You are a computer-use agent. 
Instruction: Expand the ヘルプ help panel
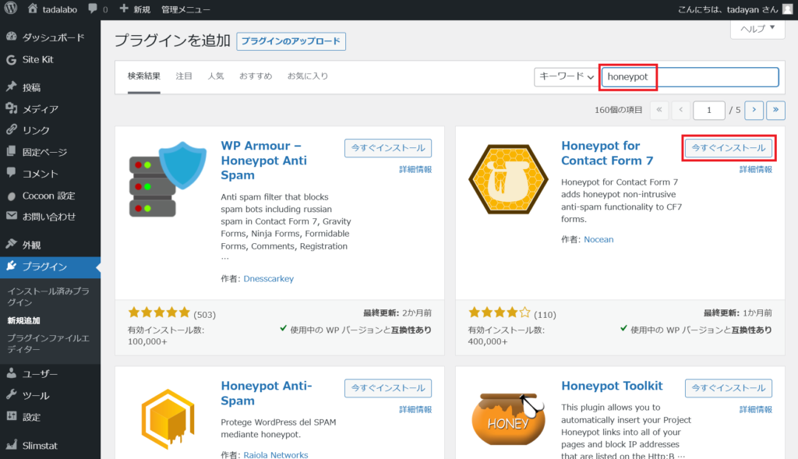757,29
